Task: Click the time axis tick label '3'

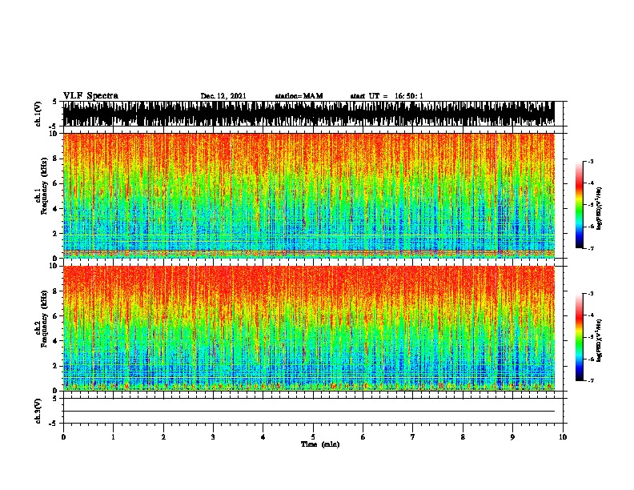Action: (213, 437)
